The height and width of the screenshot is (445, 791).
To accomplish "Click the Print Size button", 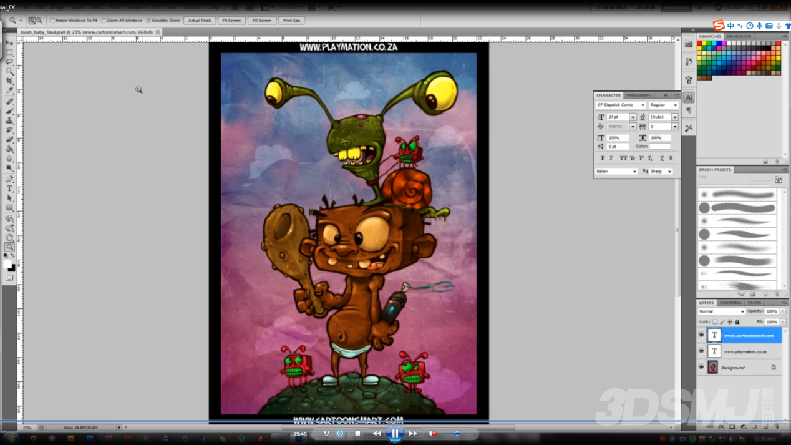I will [x=291, y=21].
